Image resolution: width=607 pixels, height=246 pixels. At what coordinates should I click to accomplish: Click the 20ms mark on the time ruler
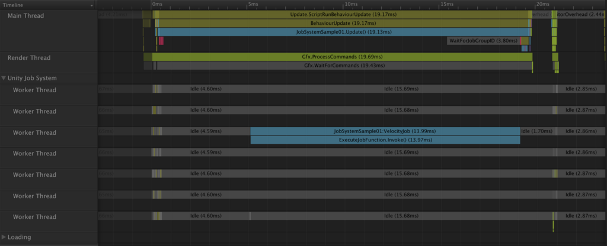click(x=543, y=4)
